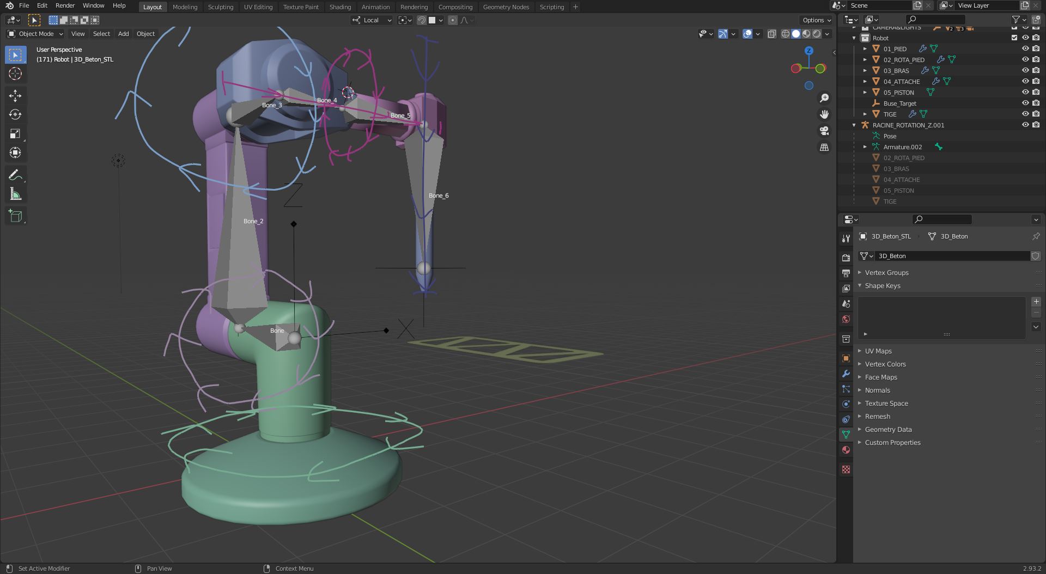Collapse the Shape Keys panel

tap(882, 285)
